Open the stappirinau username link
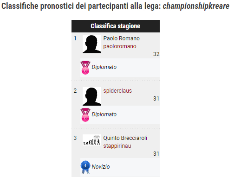 (x=117, y=146)
